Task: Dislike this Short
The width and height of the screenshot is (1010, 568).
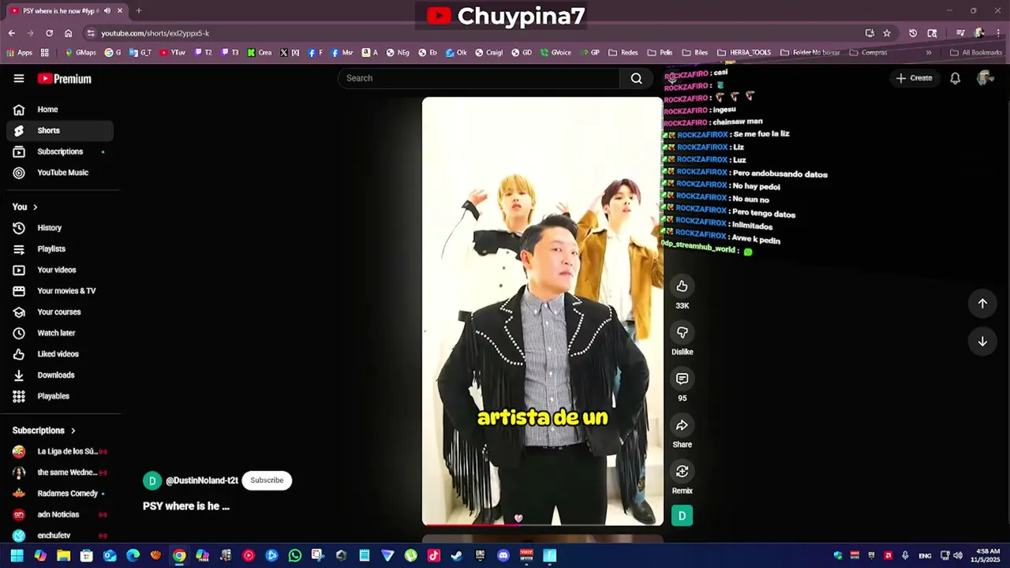Action: 683,333
